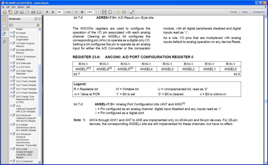This screenshot has width=268, height=165.
Task: Expand the 6.0 Memory Organization bookmark
Action: [x=11, y=37]
